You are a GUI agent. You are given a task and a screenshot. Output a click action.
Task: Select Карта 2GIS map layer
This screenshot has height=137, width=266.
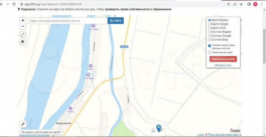pyautogui.click(x=209, y=28)
